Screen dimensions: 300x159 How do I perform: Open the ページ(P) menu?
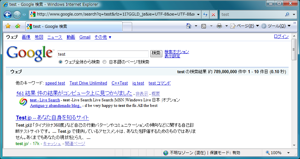(x=245, y=26)
